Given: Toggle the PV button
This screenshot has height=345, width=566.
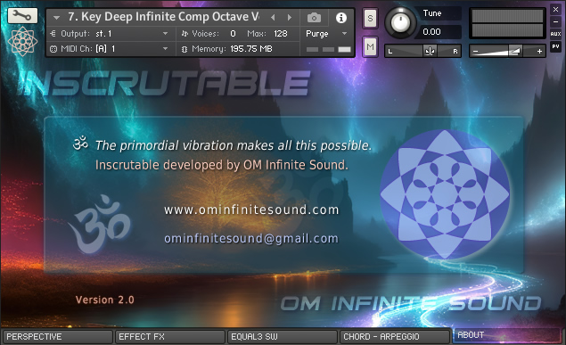Looking at the screenshot, I should coord(555,46).
